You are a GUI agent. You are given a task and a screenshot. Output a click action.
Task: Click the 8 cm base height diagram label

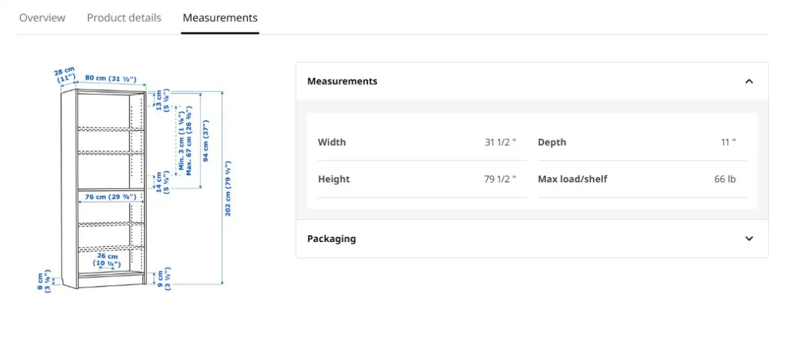pos(44,281)
